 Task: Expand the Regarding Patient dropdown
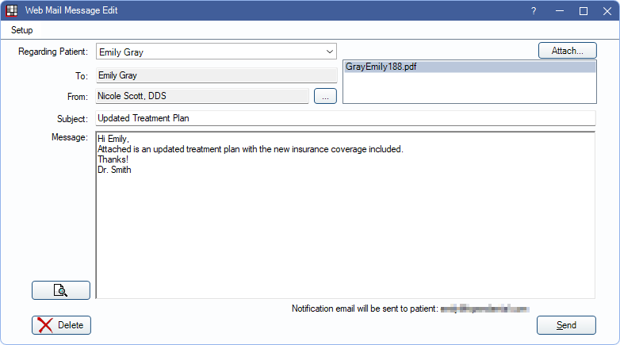point(330,52)
